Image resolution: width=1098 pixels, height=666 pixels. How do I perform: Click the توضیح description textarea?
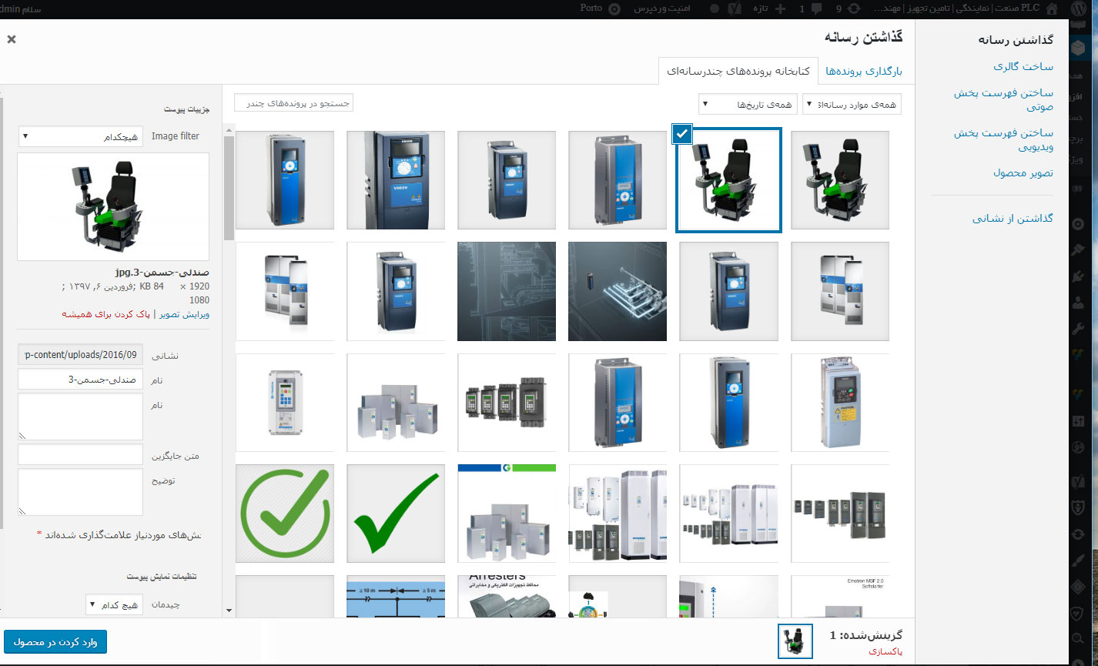click(80, 492)
